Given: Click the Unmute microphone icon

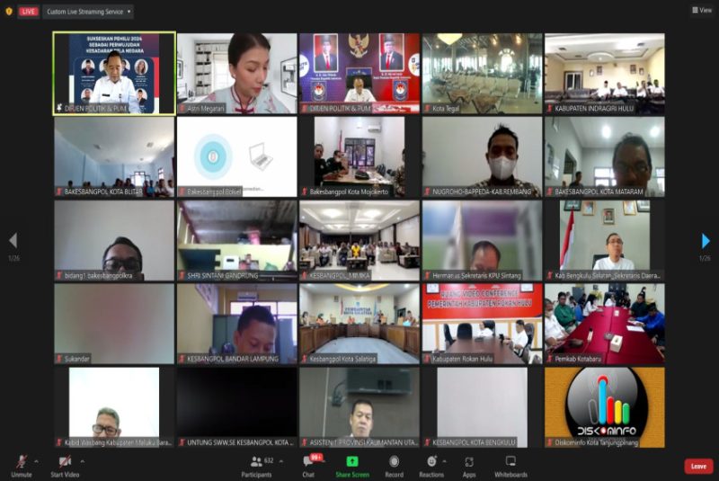Looking at the screenshot, I should click(x=21, y=461).
